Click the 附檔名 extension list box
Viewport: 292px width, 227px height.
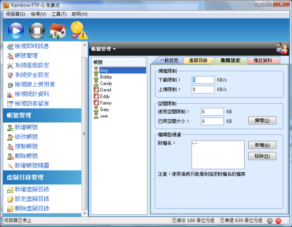(218, 155)
